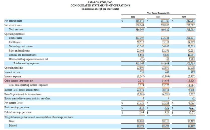Click the 'Weighted-average shares used' label
The image size is (210, 130).
pyautogui.click(x=39, y=117)
